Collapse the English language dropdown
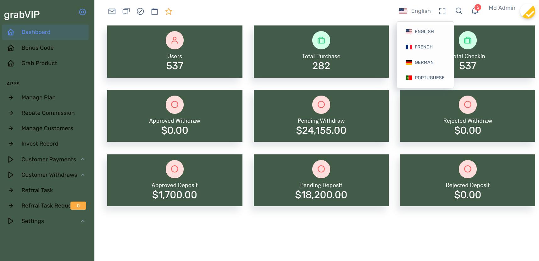 [415, 11]
